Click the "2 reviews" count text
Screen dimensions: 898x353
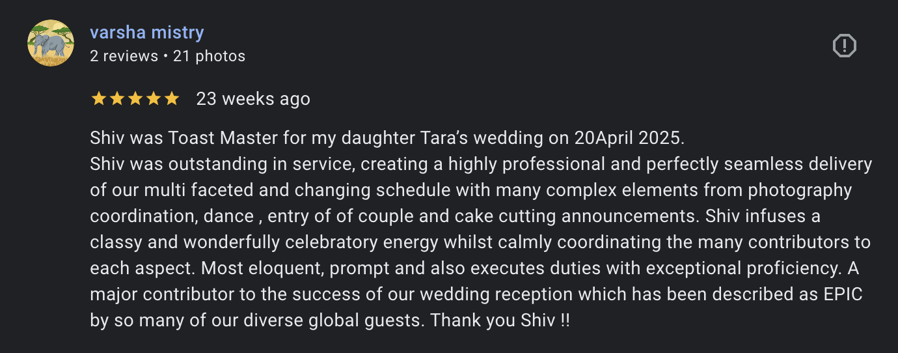point(124,57)
